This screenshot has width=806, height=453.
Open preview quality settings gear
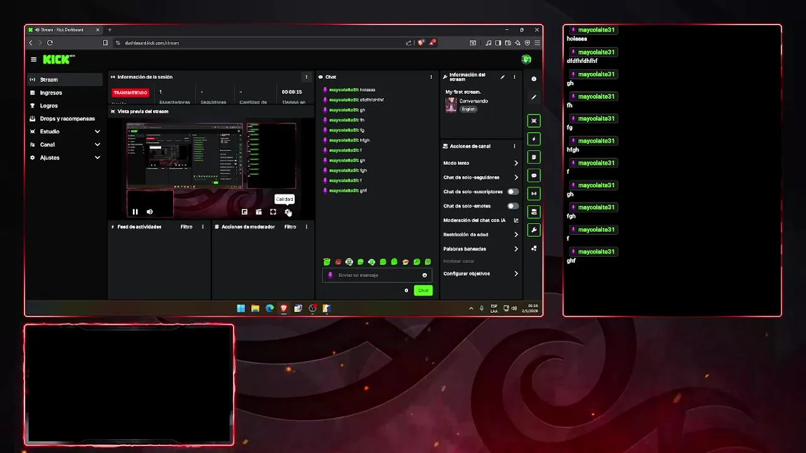click(x=288, y=212)
